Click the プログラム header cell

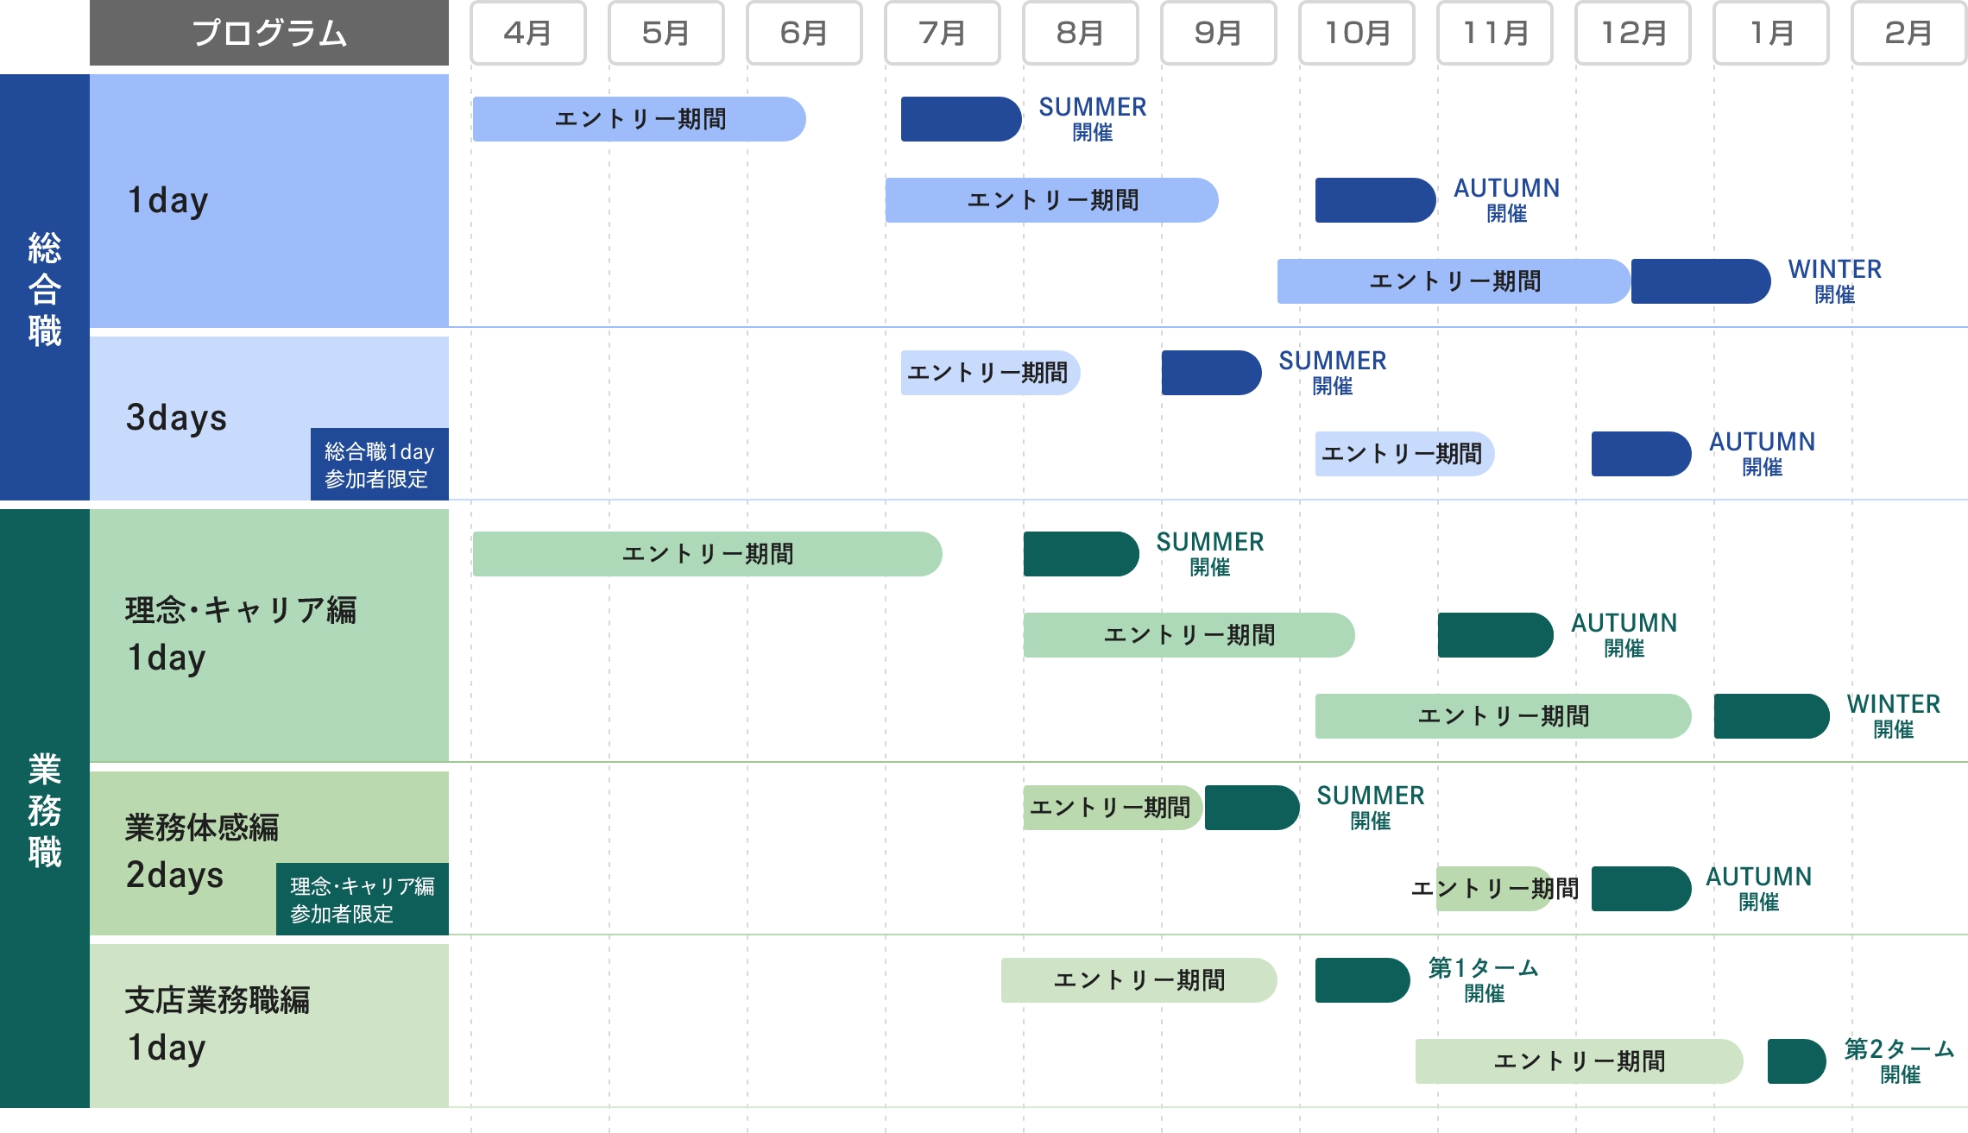[x=268, y=34]
